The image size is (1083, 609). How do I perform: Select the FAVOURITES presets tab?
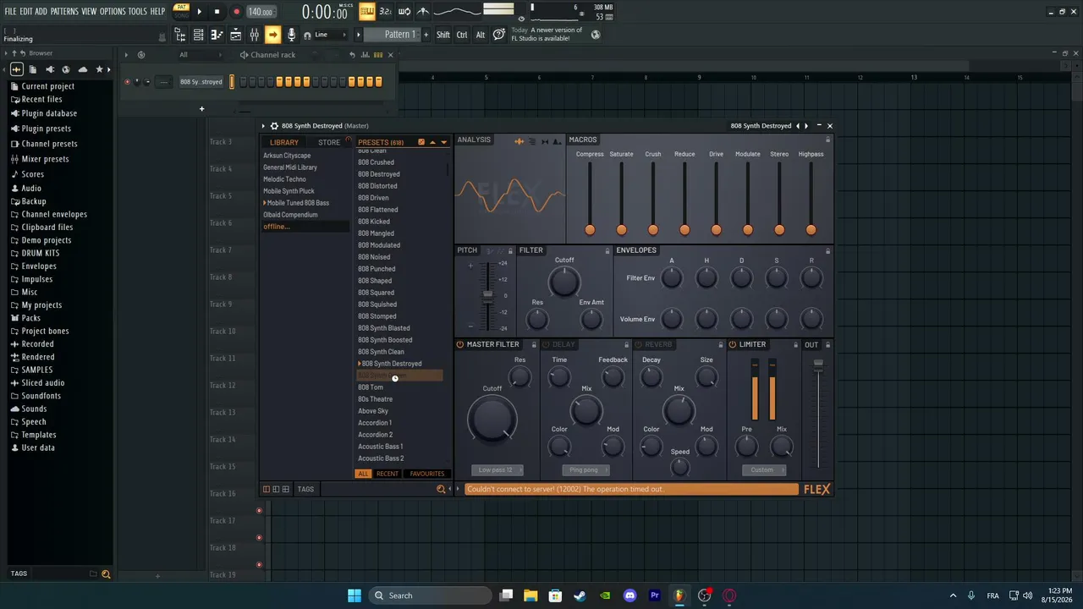[427, 474]
